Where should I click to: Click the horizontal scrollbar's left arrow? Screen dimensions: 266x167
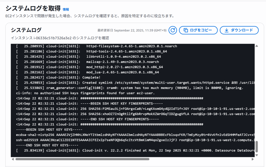point(13,159)
